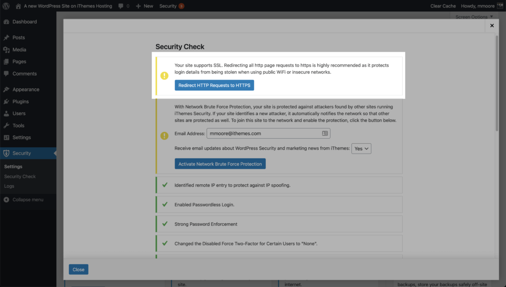Click the Pages icon in sidebar

point(6,62)
